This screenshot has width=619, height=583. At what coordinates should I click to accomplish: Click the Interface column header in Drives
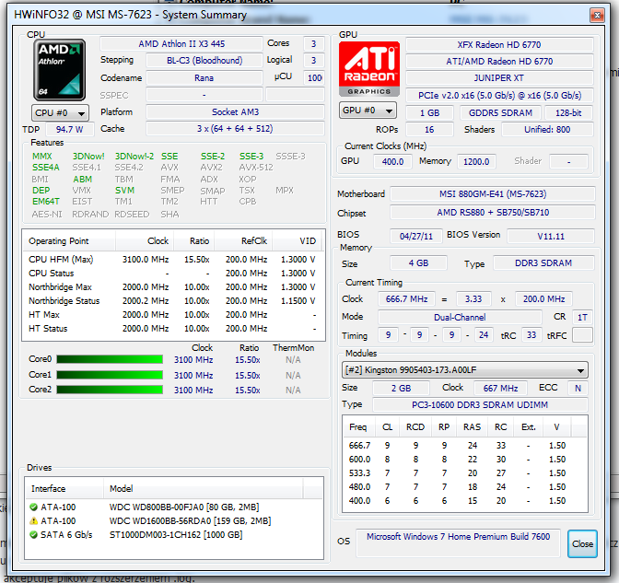click(x=64, y=489)
